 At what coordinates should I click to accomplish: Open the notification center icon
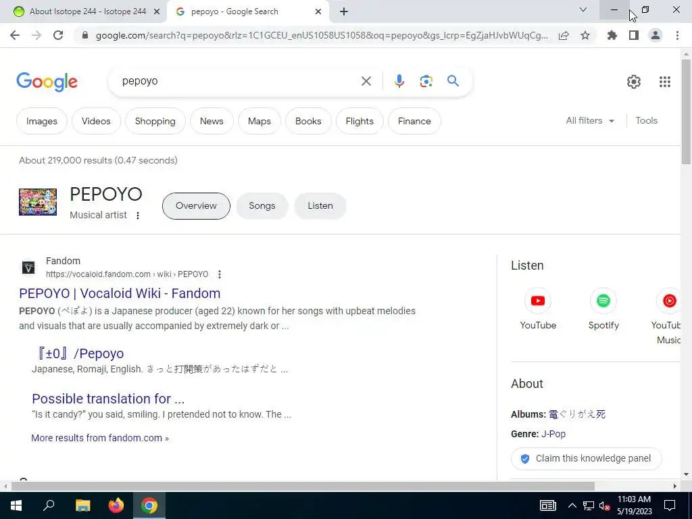click(x=670, y=505)
